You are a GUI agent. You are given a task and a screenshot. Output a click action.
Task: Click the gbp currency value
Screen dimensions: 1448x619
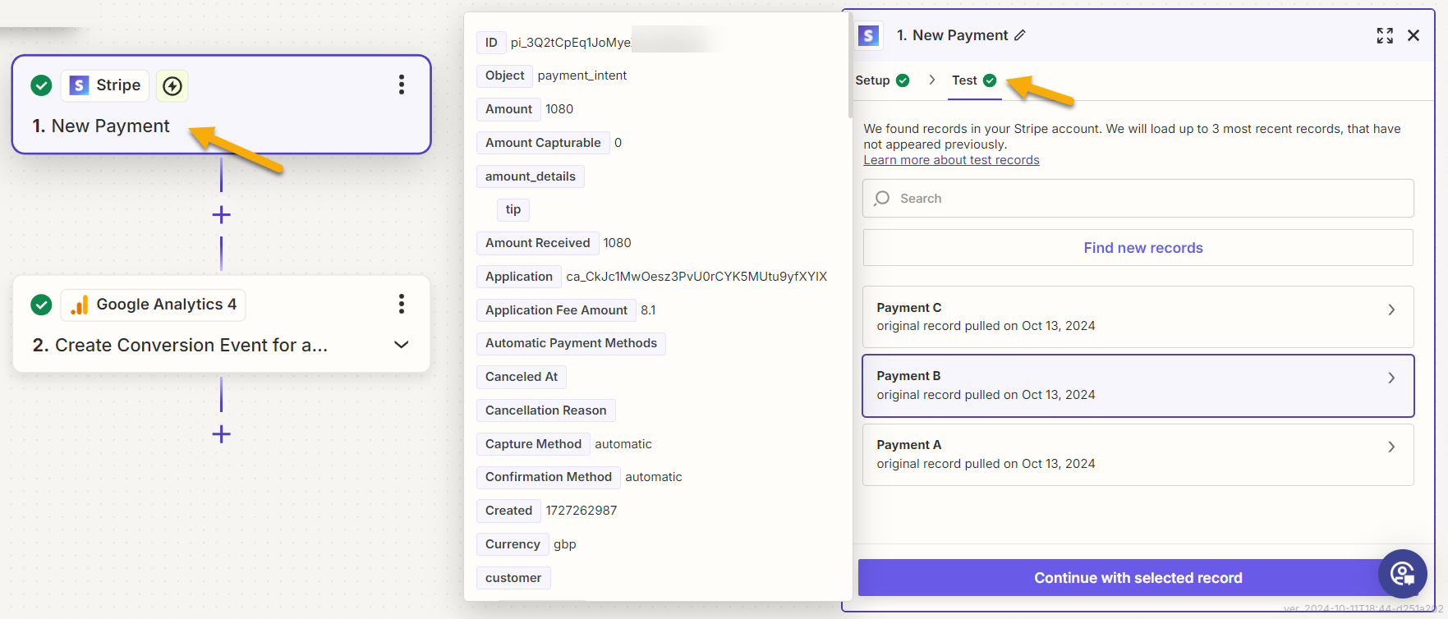coord(565,544)
